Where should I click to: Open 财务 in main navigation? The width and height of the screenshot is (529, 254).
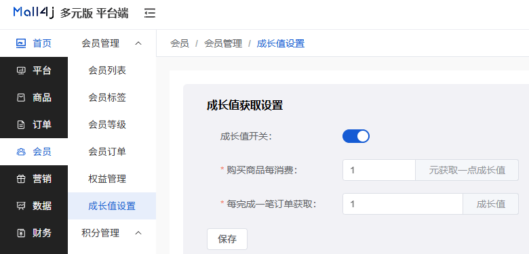tap(34, 233)
